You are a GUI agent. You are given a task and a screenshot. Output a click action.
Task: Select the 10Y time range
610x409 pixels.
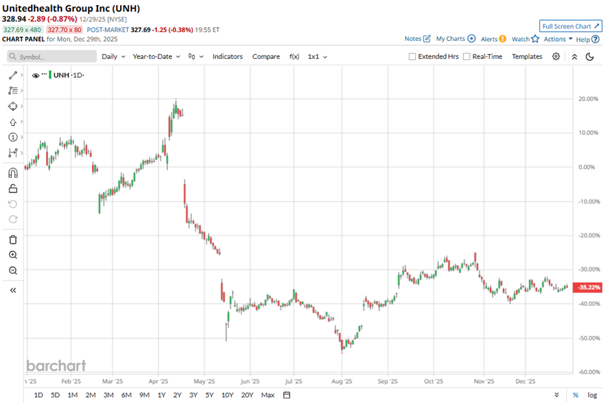click(x=227, y=395)
